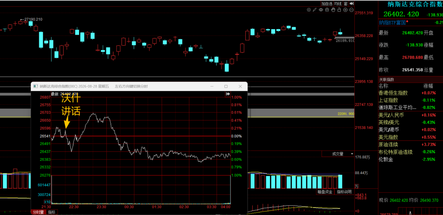
Task: Click the 均价 26490.370 value
Action: [x=430, y=200]
